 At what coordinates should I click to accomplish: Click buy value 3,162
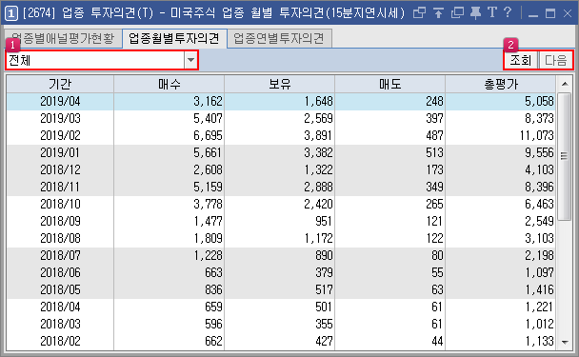(x=208, y=102)
